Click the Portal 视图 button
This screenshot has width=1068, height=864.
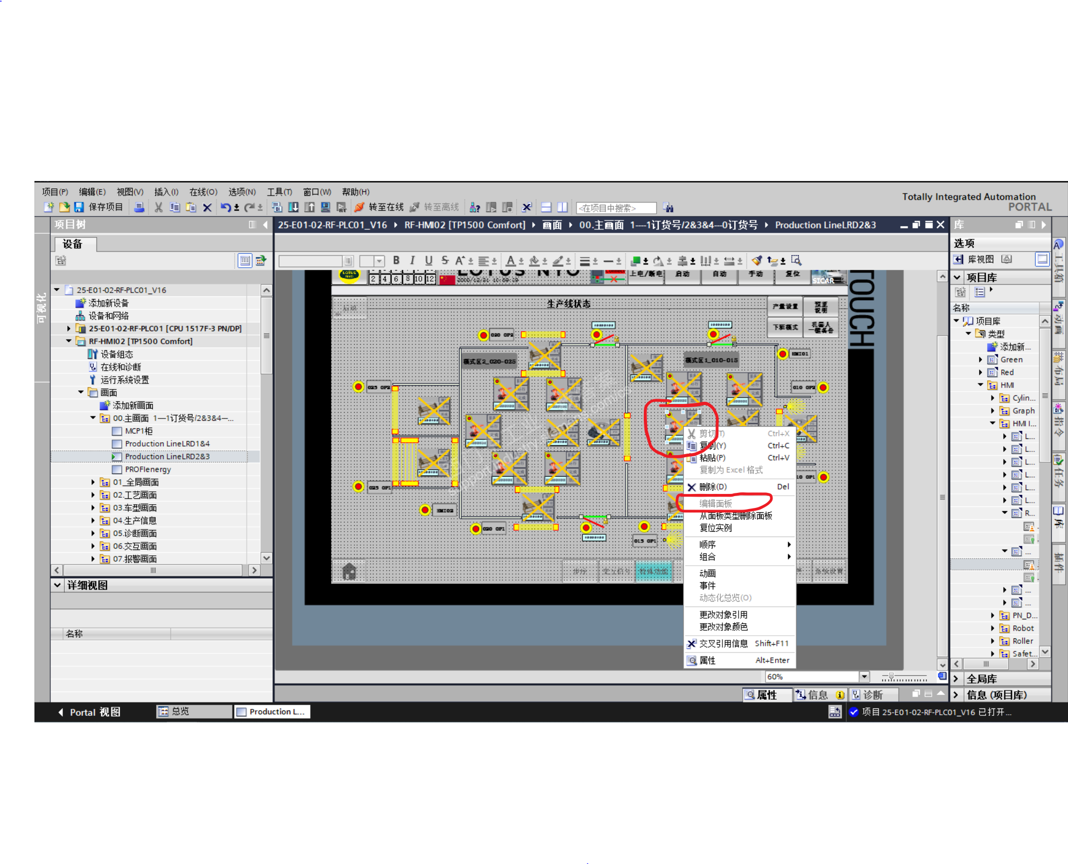point(89,712)
